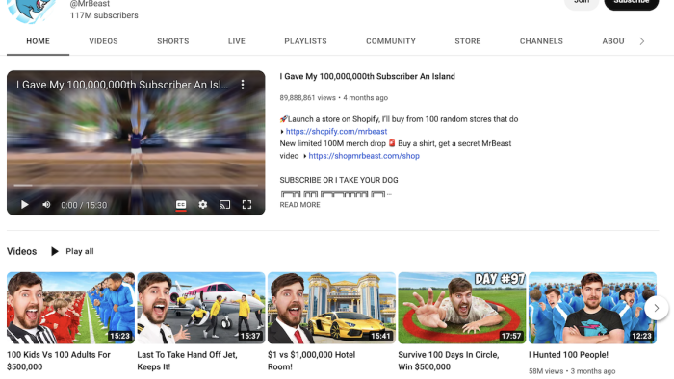Open $1 vs $1,000,000 Hotel Room thumbnail
This screenshot has width=674, height=379.
pyautogui.click(x=331, y=308)
